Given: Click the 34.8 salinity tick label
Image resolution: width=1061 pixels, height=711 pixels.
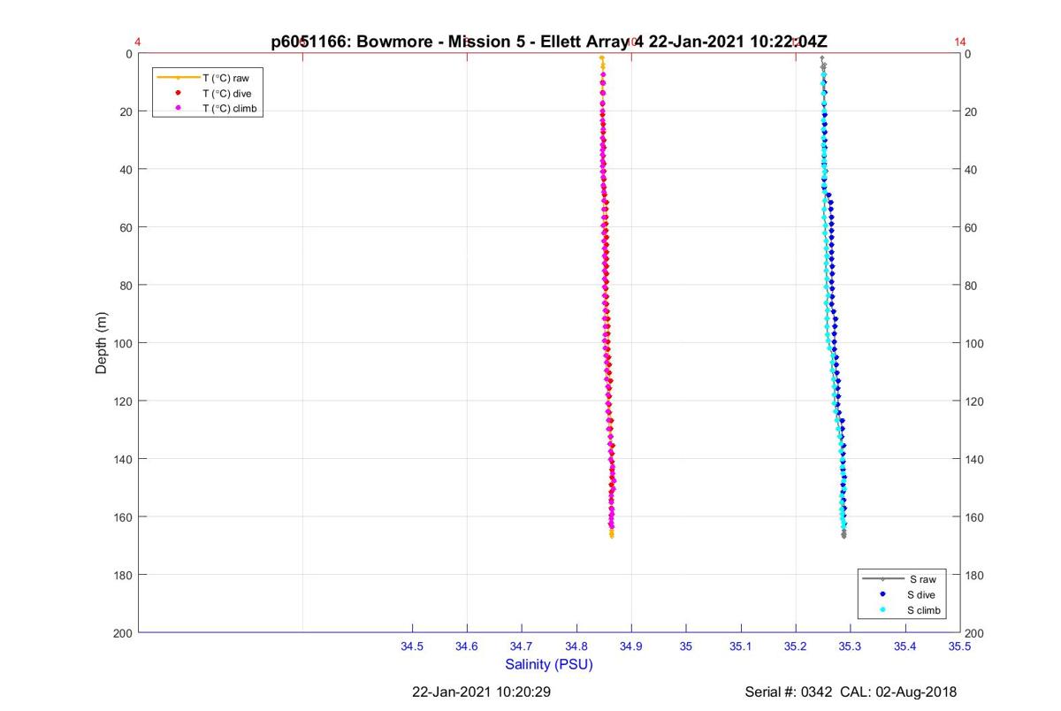Looking at the screenshot, I should click(576, 647).
